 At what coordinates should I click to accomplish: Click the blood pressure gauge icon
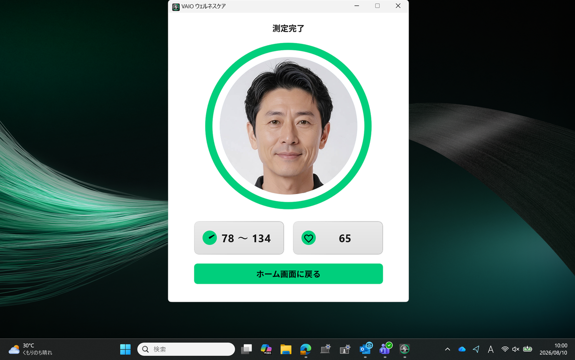[210, 238]
